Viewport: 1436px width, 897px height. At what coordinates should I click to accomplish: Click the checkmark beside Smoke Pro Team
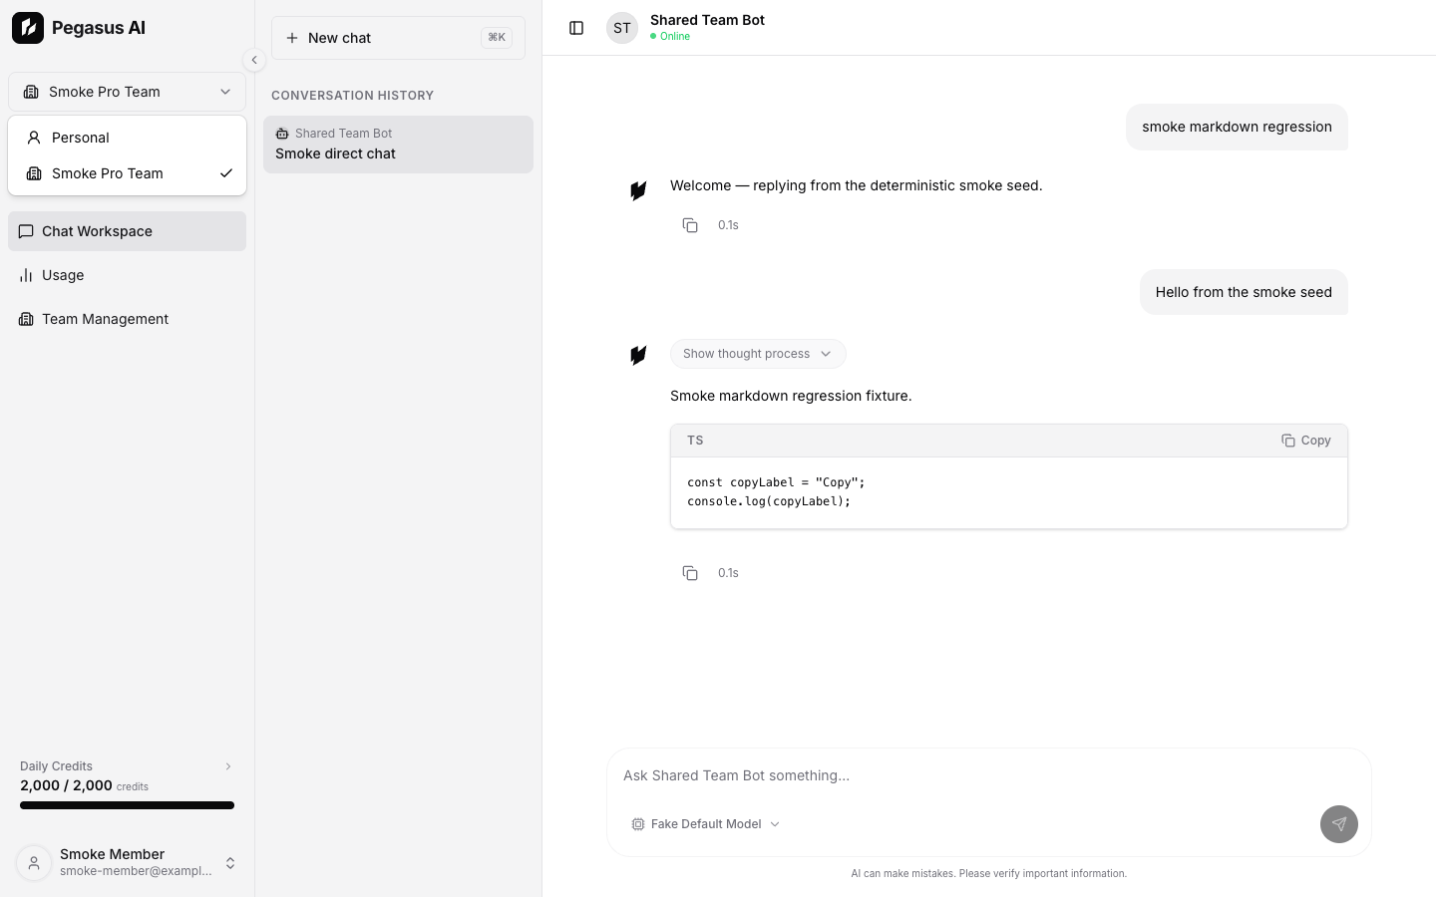pos(226,173)
